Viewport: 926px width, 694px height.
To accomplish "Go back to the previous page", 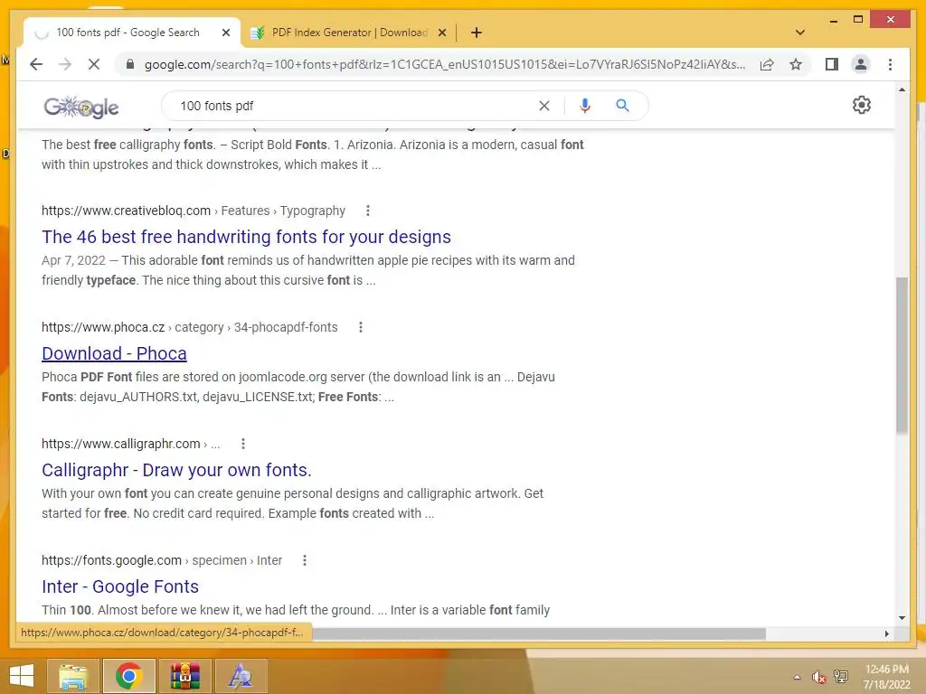I will point(36,64).
